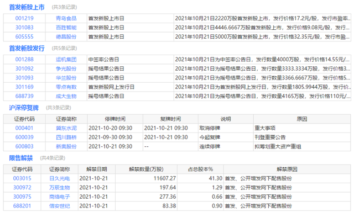Open the 华兰股份 stock link
The image size is (354, 212).
(x=66, y=78)
